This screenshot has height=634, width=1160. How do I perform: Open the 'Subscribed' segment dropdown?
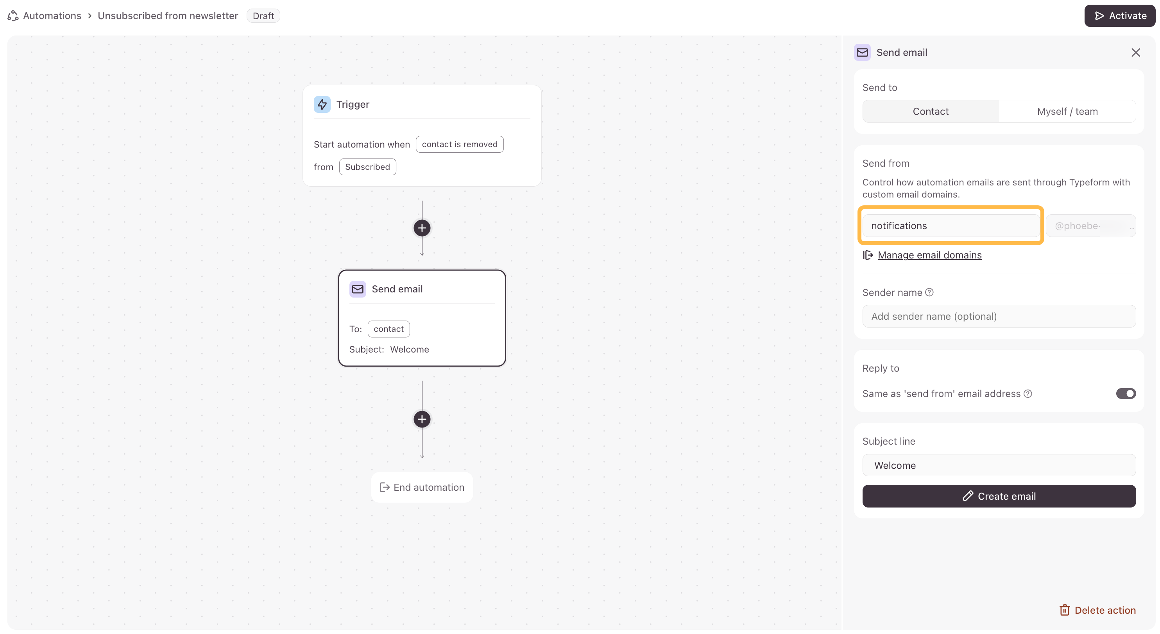[x=367, y=167]
